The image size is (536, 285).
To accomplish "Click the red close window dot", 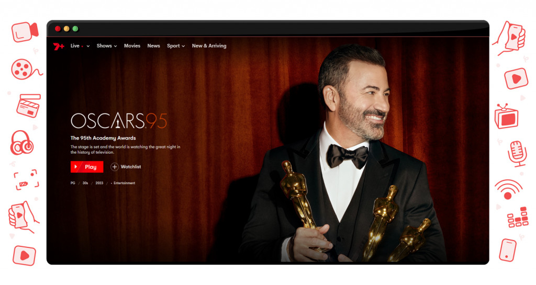I will (58, 29).
